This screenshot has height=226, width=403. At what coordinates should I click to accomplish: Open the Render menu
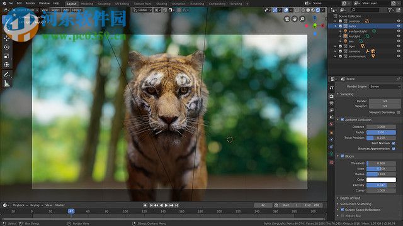click(x=30, y=3)
